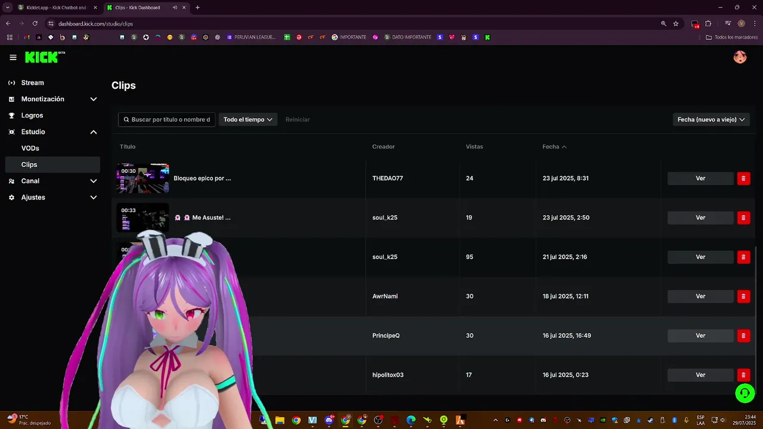Open the apps grid in bookmarks bar
The width and height of the screenshot is (763, 429).
pyautogui.click(x=10, y=37)
